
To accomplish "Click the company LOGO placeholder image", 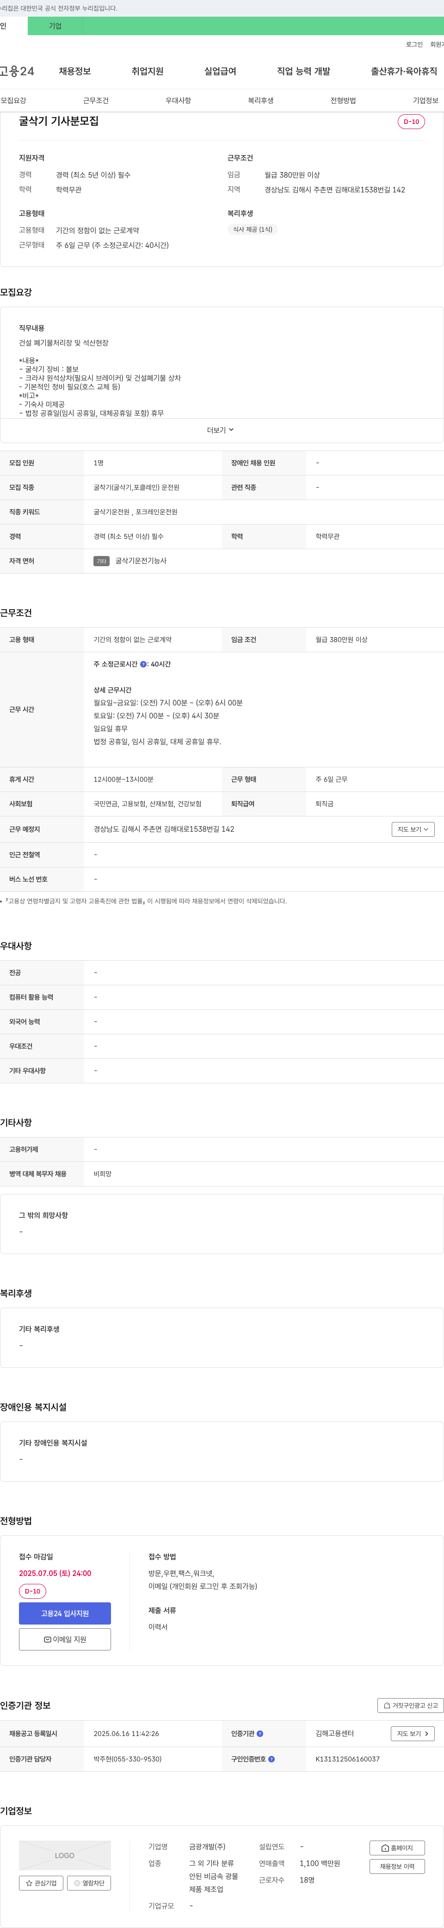I will coord(64,1854).
